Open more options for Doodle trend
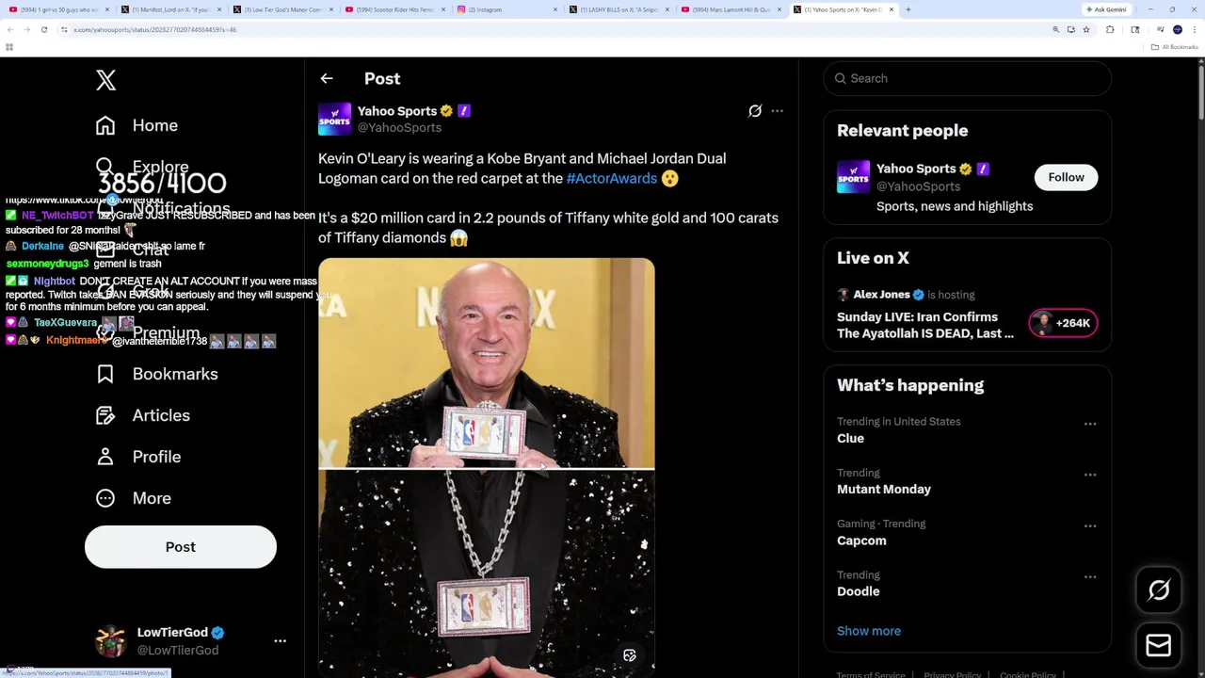Screen dimensions: 1205x678 1090,576
